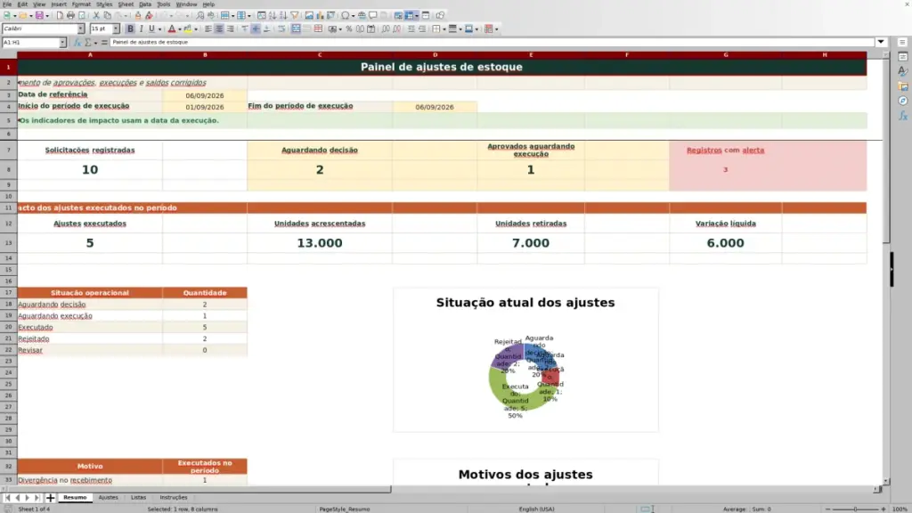912x513 pixels.
Task: Open the Font Color dropdown arrow
Action: 180,29
